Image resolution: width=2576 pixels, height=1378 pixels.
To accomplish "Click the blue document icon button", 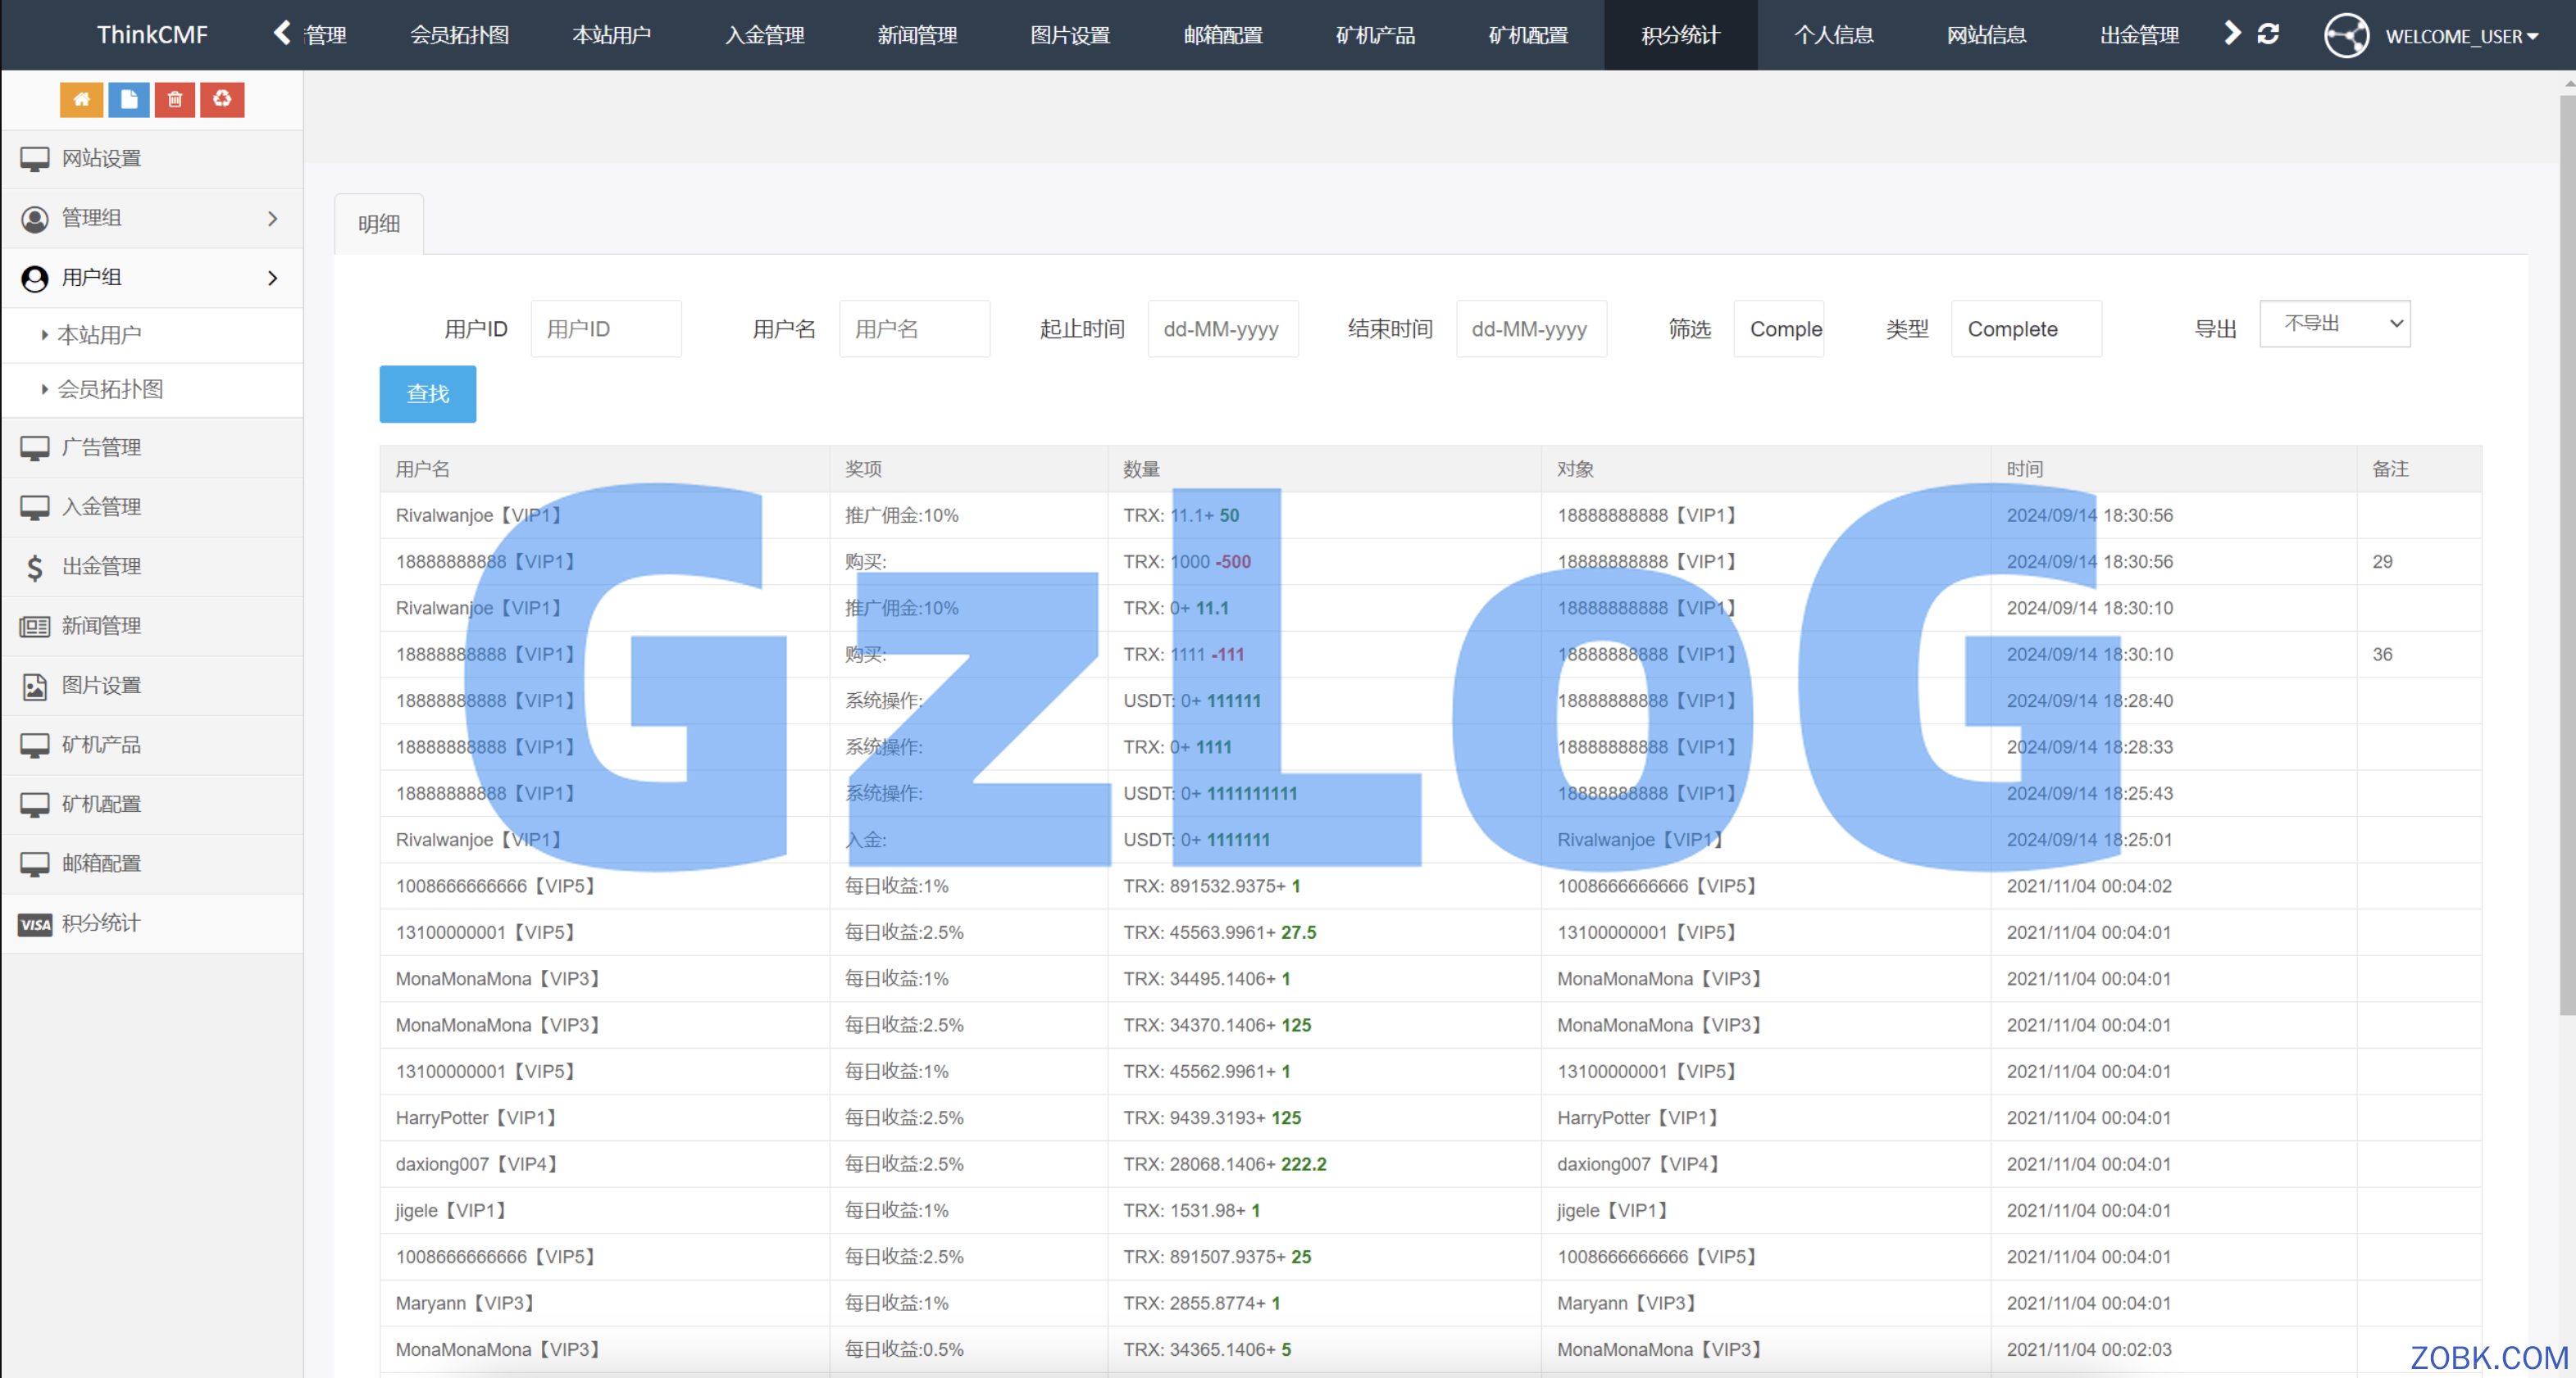I will [x=128, y=99].
